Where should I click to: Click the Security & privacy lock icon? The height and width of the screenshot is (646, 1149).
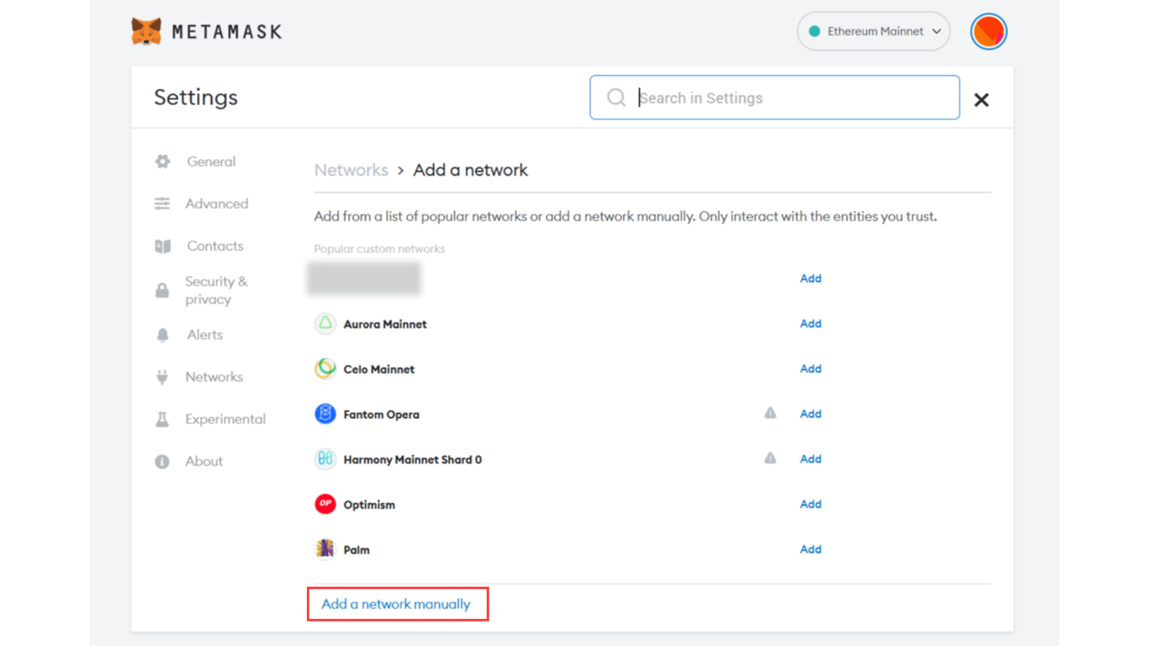(x=162, y=289)
